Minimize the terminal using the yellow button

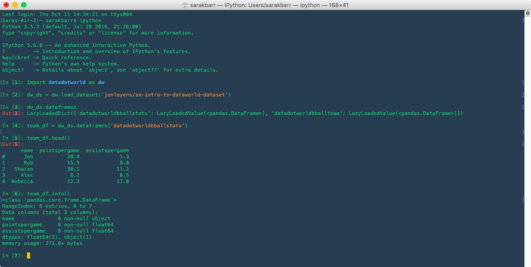click(15, 5)
